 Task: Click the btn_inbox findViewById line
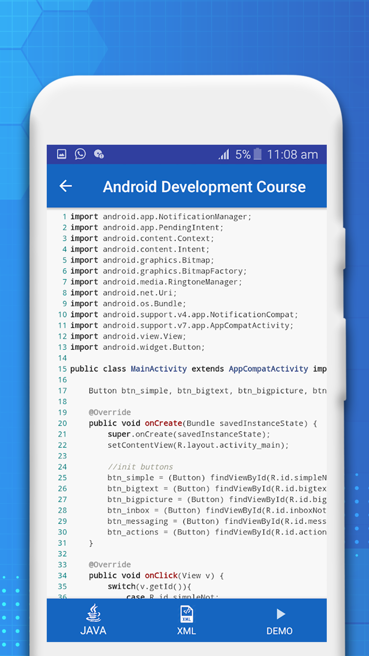coord(217,510)
